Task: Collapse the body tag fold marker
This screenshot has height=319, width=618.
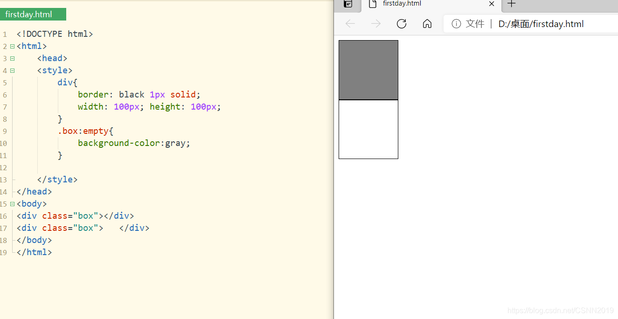Action: click(x=12, y=204)
